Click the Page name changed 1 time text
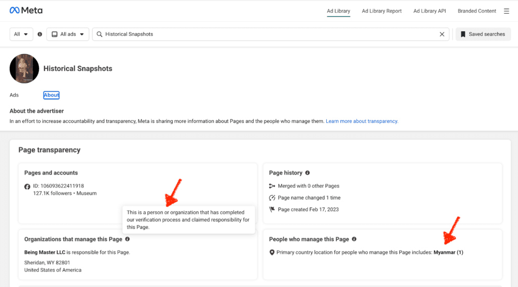Screen dimensions: 518x287 pos(309,198)
